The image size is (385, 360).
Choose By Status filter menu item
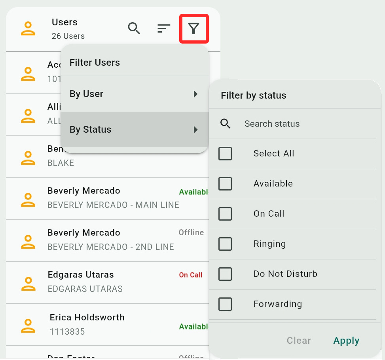[135, 130]
